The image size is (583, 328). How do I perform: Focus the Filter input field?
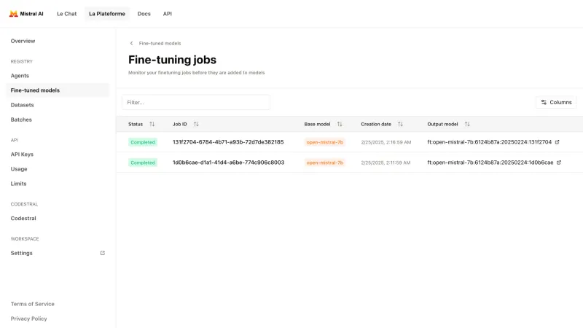point(196,102)
